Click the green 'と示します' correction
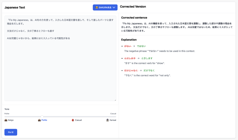 click(x=147, y=58)
